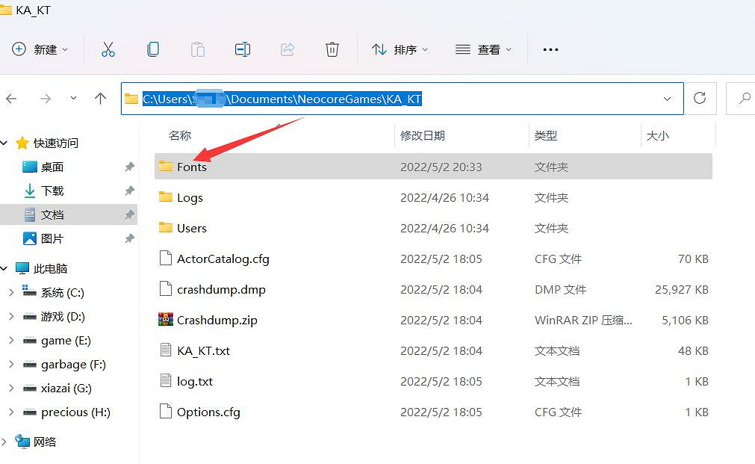Sort by 修改日期 column header

pos(423,135)
